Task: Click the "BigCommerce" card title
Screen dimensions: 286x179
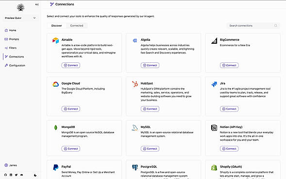Action: [x=230, y=39]
